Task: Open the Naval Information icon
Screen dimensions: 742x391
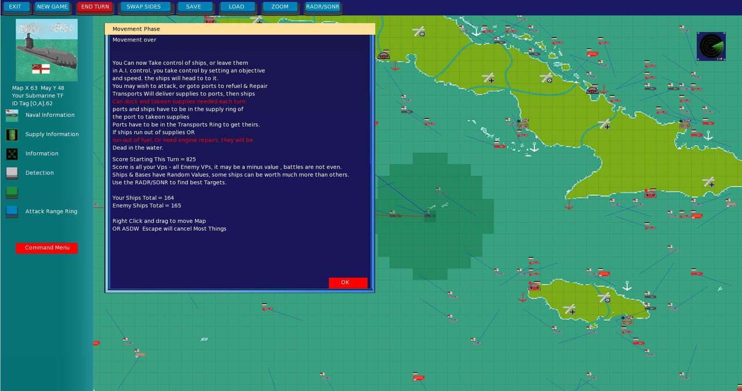Action: [x=12, y=115]
